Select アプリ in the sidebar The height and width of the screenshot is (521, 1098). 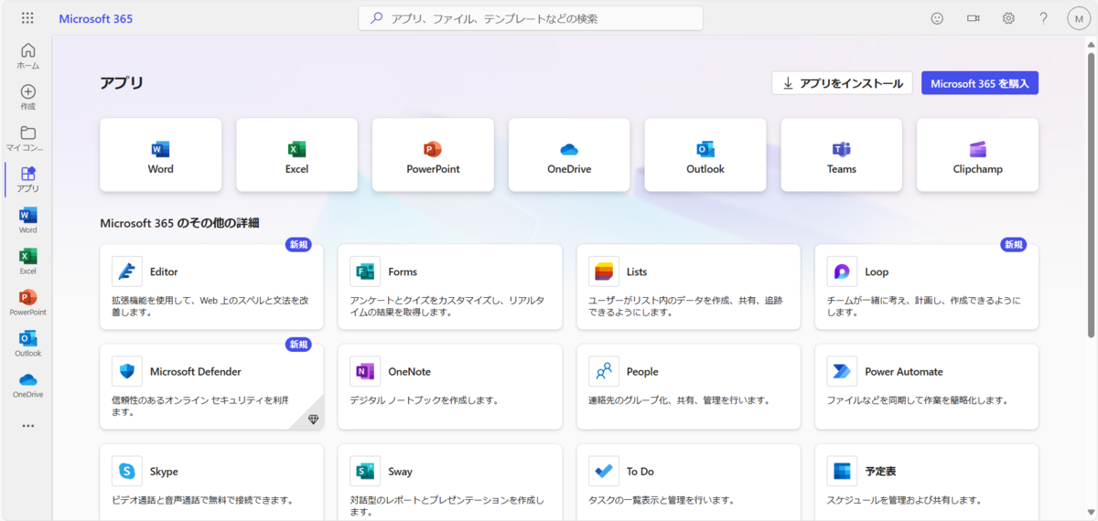coord(27,179)
